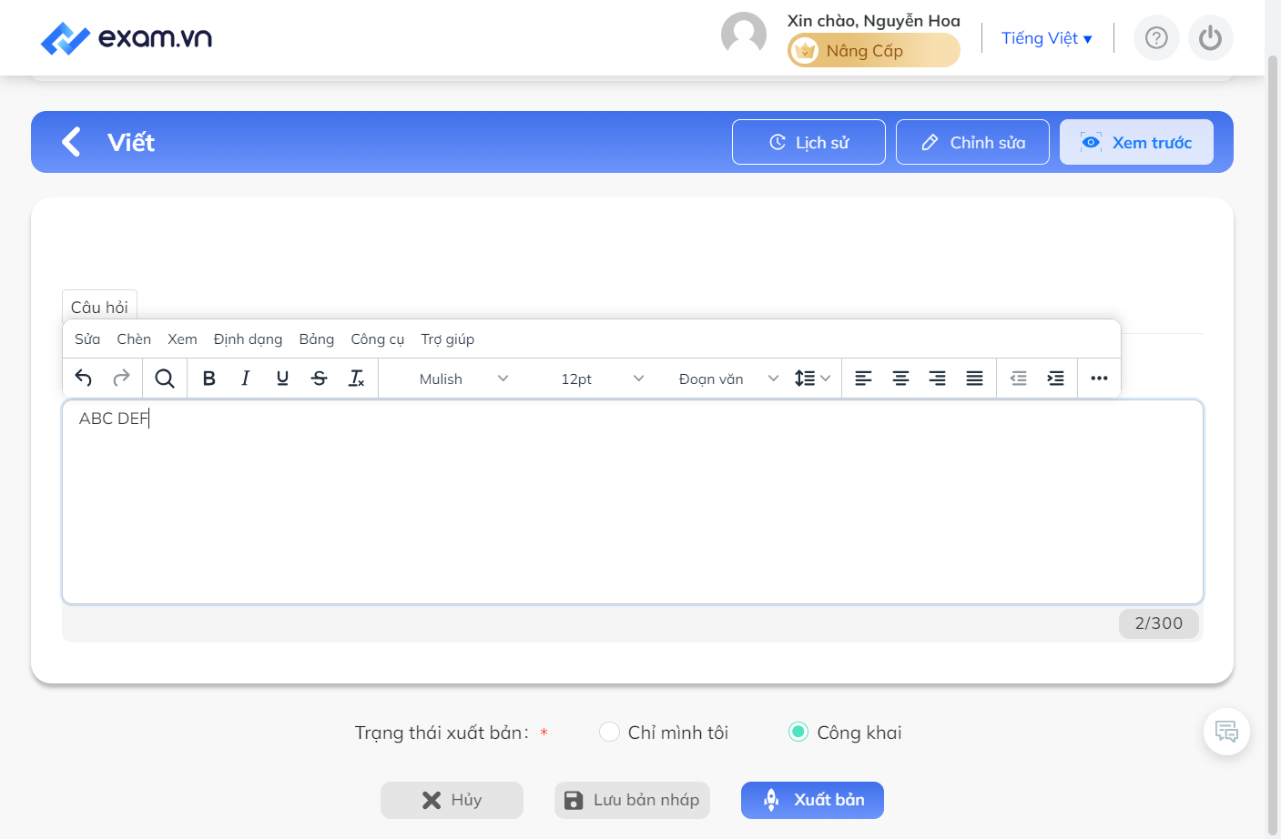Click the help question mark icon
This screenshot has height=839, width=1281.
[1156, 38]
